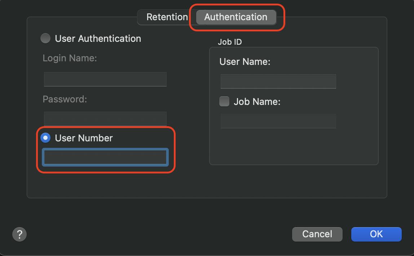Choose the User Number radio button
This screenshot has width=414, height=256.
pos(45,138)
